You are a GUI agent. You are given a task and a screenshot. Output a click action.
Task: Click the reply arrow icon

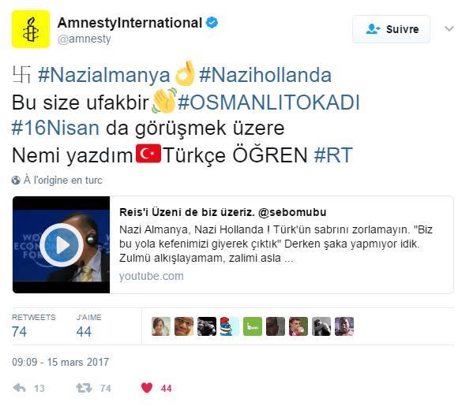tap(19, 388)
